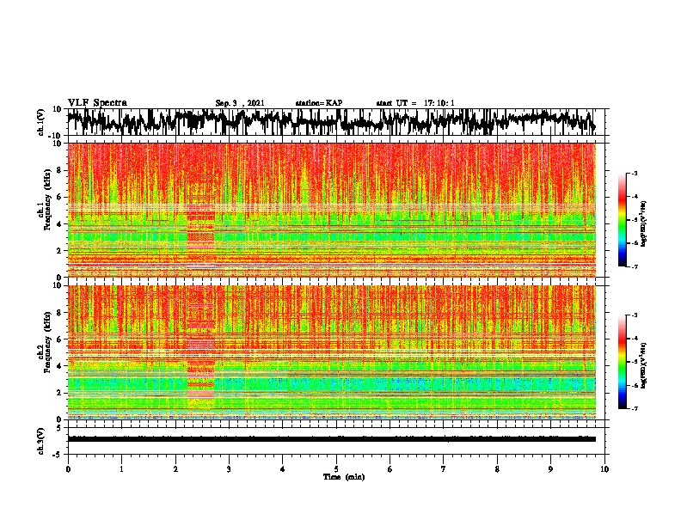
Task: Click the "-7" tick on ch.2 colorbar
Action: 634,408
